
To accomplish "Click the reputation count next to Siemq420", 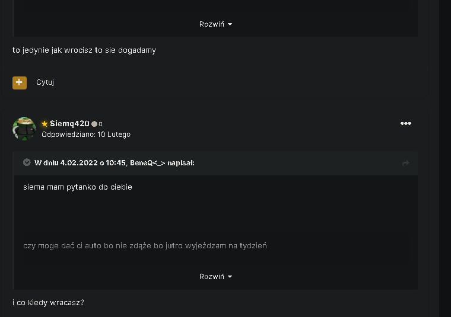I will tap(100, 124).
